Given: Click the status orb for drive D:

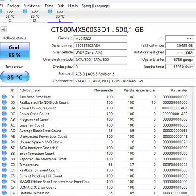Looking at the screenshot, I should [x=25, y=11].
